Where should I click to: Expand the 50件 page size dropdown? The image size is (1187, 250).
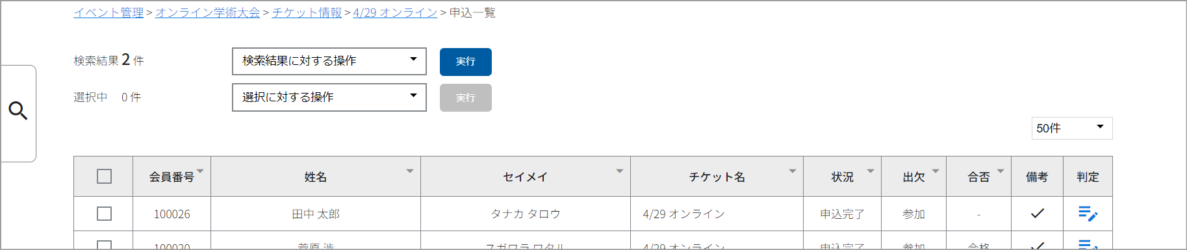pyautogui.click(x=1072, y=128)
